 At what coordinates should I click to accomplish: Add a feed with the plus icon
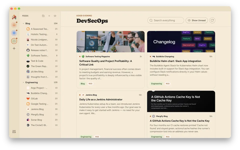point(49,16)
